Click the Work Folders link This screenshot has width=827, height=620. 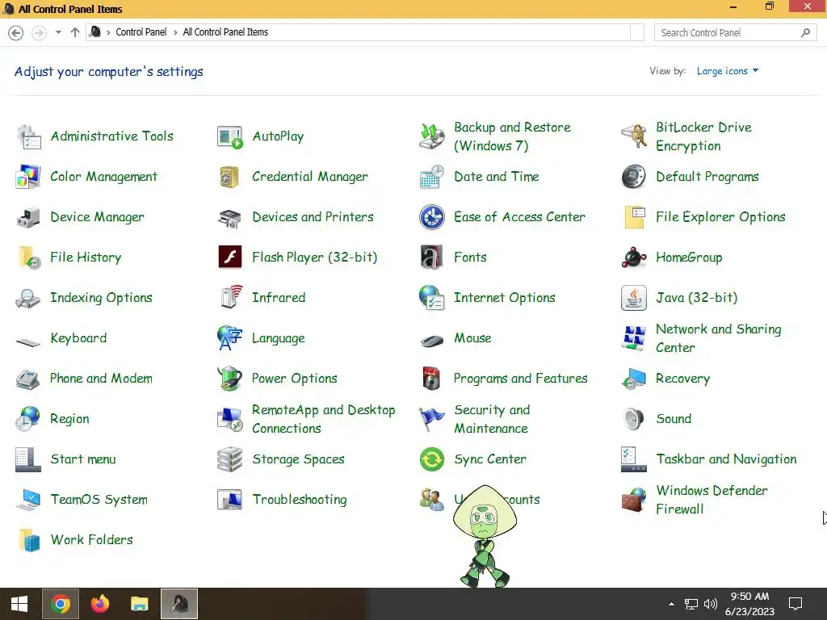tap(92, 540)
